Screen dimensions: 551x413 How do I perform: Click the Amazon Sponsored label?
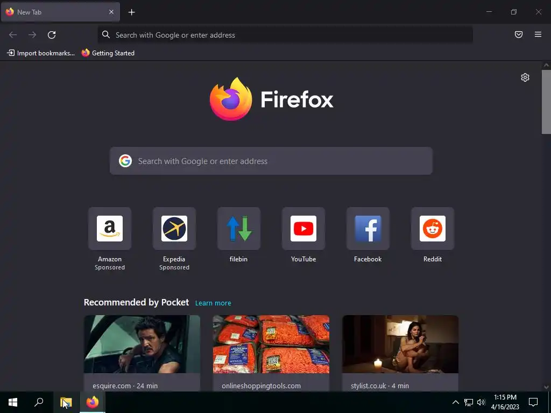(110, 267)
